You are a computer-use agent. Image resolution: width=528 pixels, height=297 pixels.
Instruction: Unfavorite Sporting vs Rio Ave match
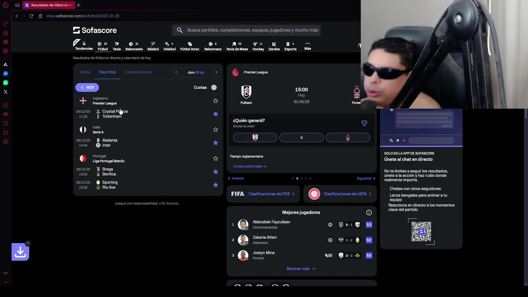(x=215, y=185)
